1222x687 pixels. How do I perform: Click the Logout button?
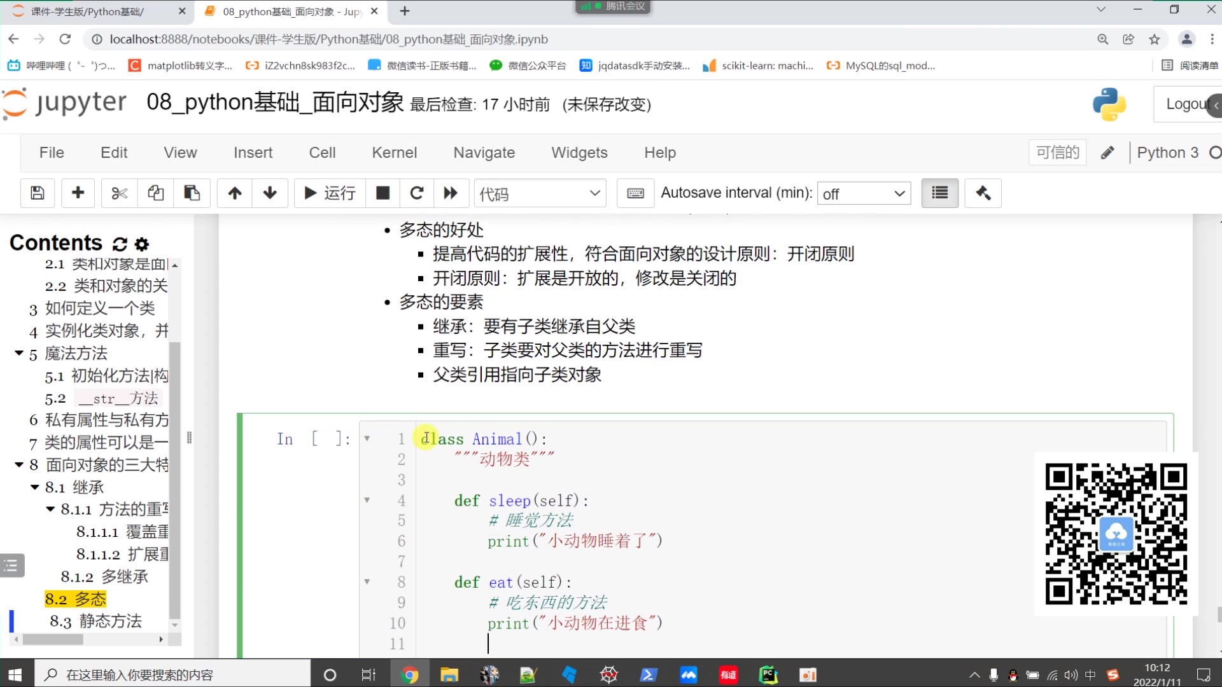point(1185,104)
